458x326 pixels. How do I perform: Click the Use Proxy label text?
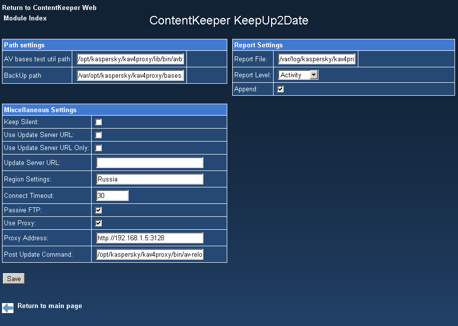[20, 223]
